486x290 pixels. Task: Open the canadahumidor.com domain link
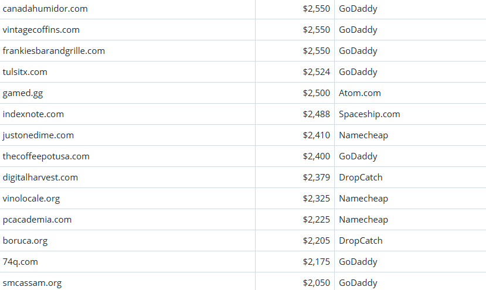tap(45, 9)
